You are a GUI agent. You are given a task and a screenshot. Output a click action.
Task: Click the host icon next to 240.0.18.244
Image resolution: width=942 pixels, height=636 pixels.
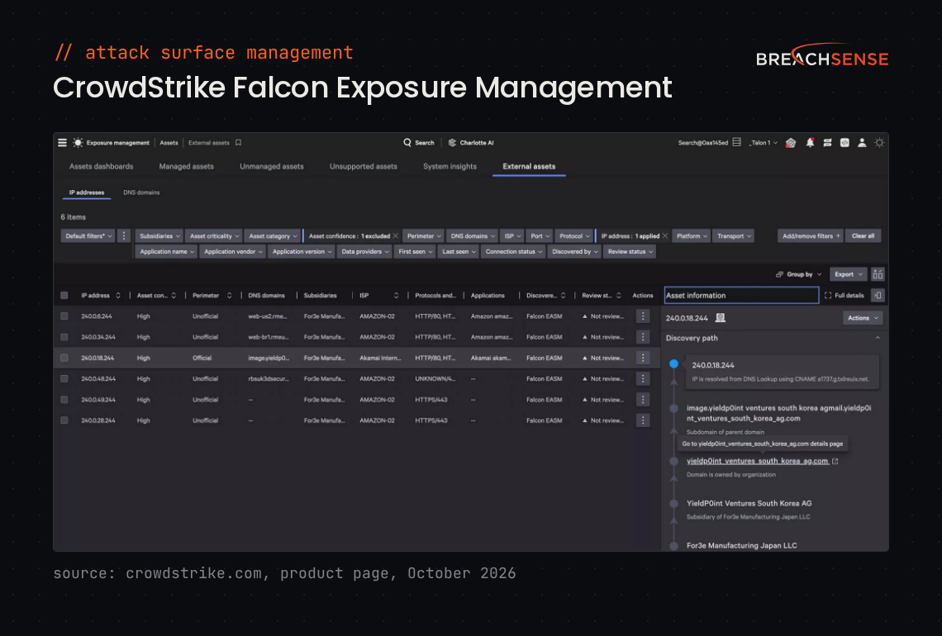tap(721, 318)
